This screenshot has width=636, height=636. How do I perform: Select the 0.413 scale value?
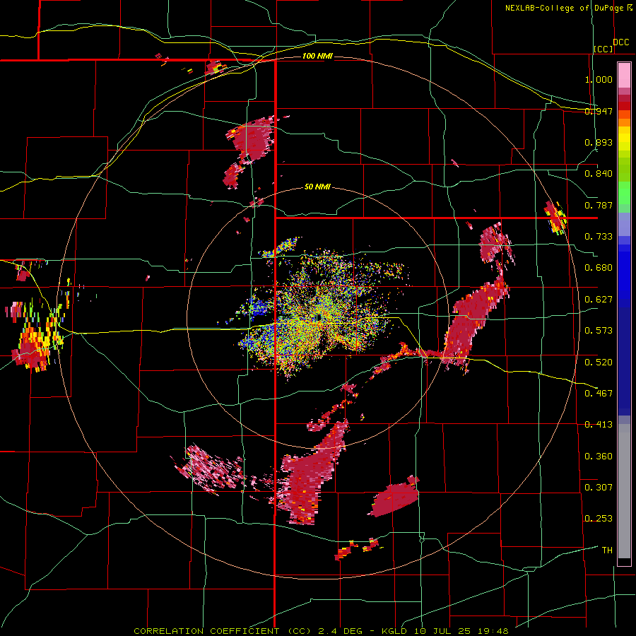point(599,425)
